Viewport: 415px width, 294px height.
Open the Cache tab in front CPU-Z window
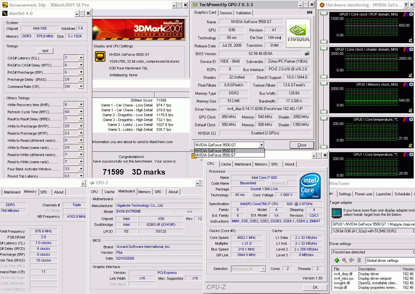tap(226, 164)
